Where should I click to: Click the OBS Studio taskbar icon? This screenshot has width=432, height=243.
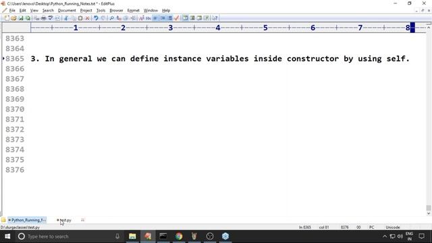point(210,236)
